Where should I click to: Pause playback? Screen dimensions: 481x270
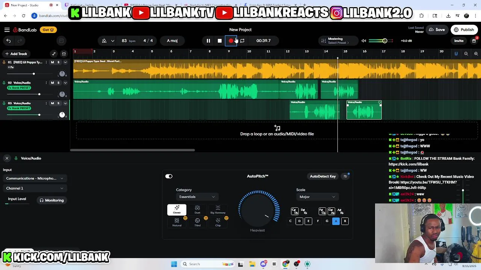click(208, 40)
